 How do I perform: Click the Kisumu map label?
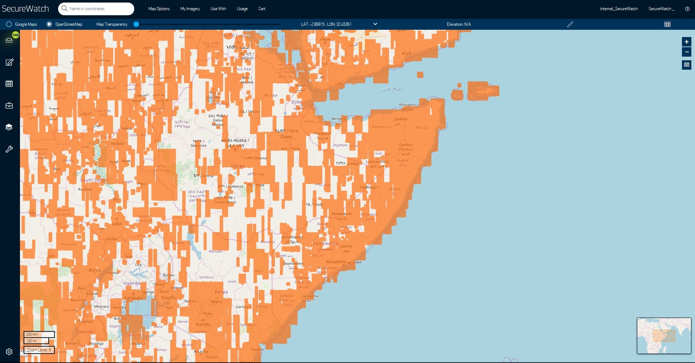[x=169, y=298]
